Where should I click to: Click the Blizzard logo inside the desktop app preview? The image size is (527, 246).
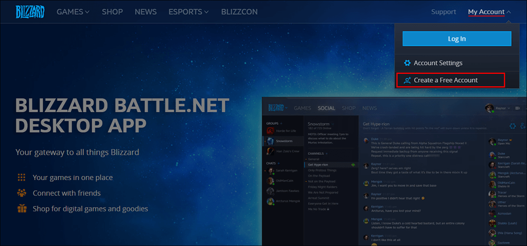pos(276,108)
